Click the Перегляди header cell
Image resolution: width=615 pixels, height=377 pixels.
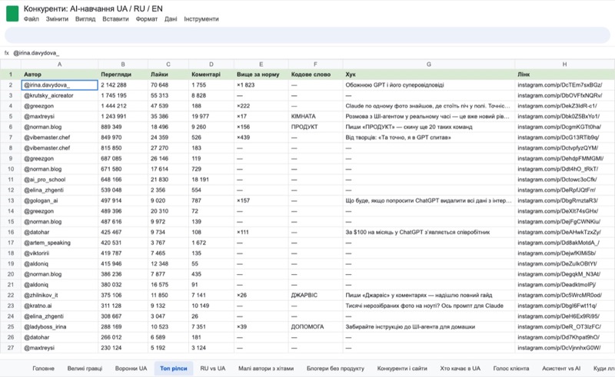point(123,74)
